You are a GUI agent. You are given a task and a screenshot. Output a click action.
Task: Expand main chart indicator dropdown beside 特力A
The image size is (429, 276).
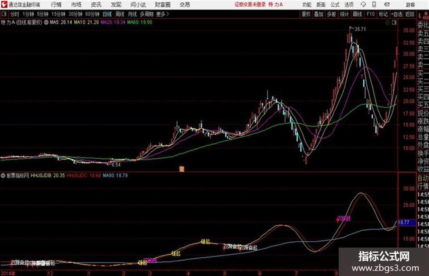[x=46, y=22]
